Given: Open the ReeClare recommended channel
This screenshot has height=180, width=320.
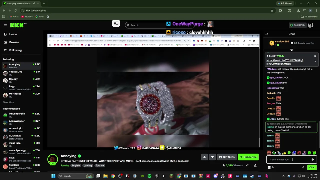Looking at the screenshot, I should [x=21, y=166].
